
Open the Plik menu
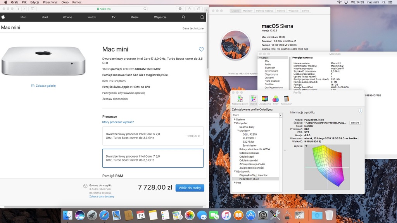tap(24, 2)
